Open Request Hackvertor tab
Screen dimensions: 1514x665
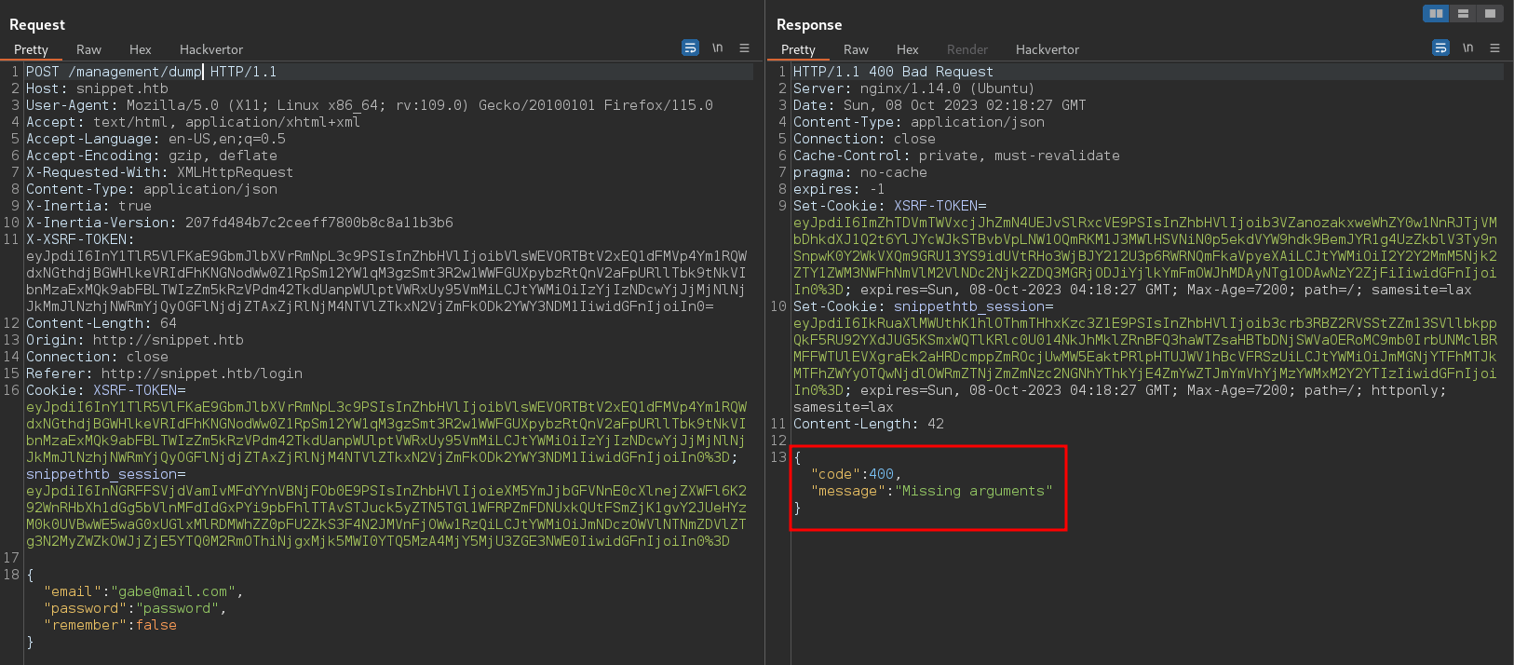pyautogui.click(x=211, y=49)
